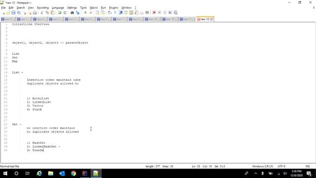Click the Windows (CR LF) status field
Viewport: 316px width, 178px height.
262,167
